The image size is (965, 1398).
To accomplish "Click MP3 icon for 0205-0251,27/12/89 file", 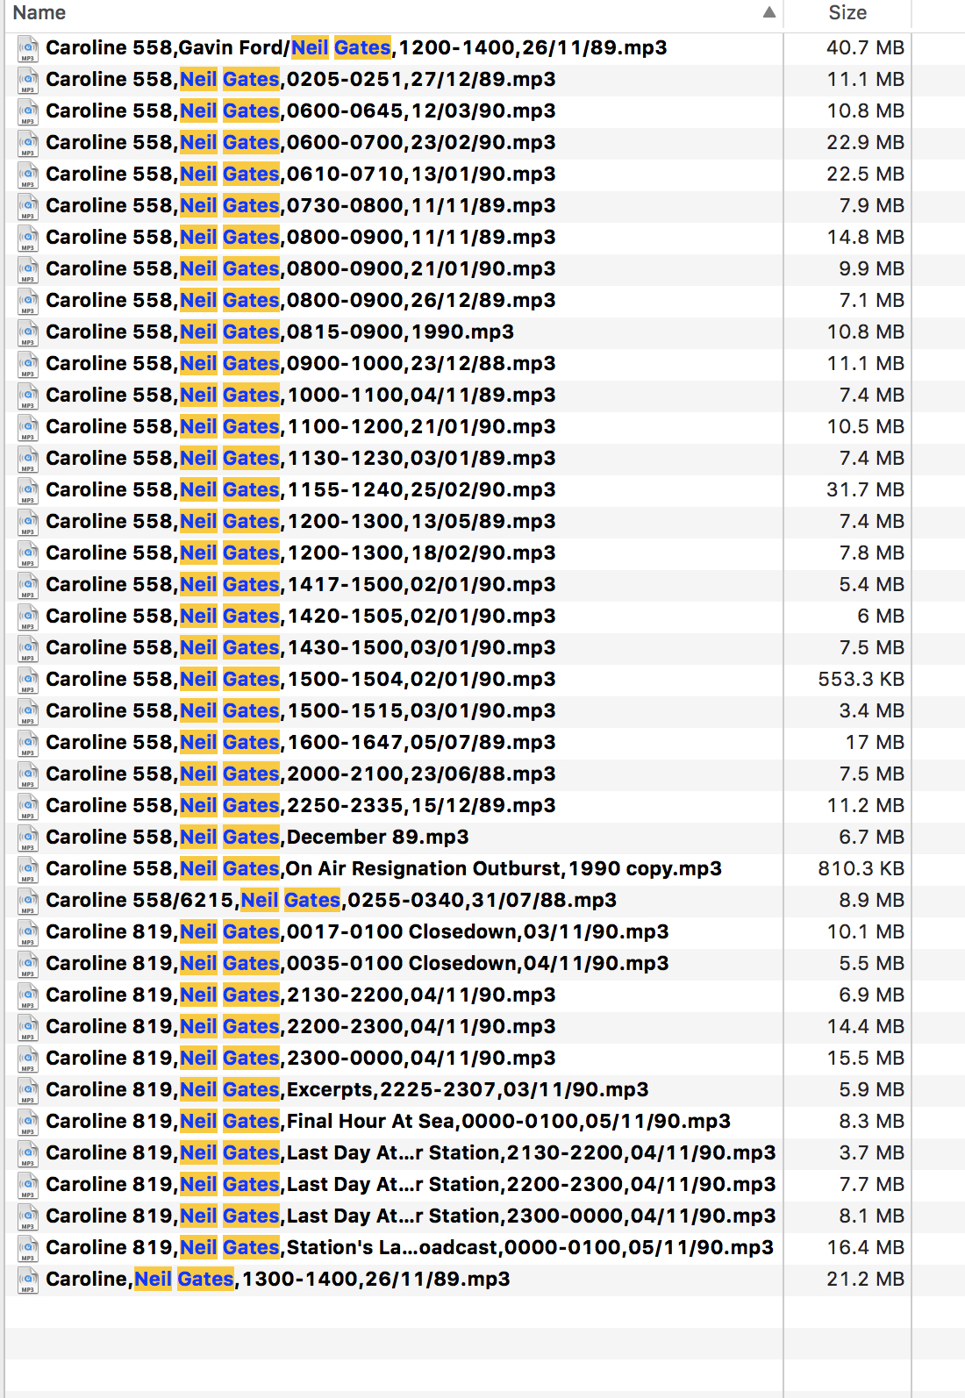I will click(x=27, y=80).
